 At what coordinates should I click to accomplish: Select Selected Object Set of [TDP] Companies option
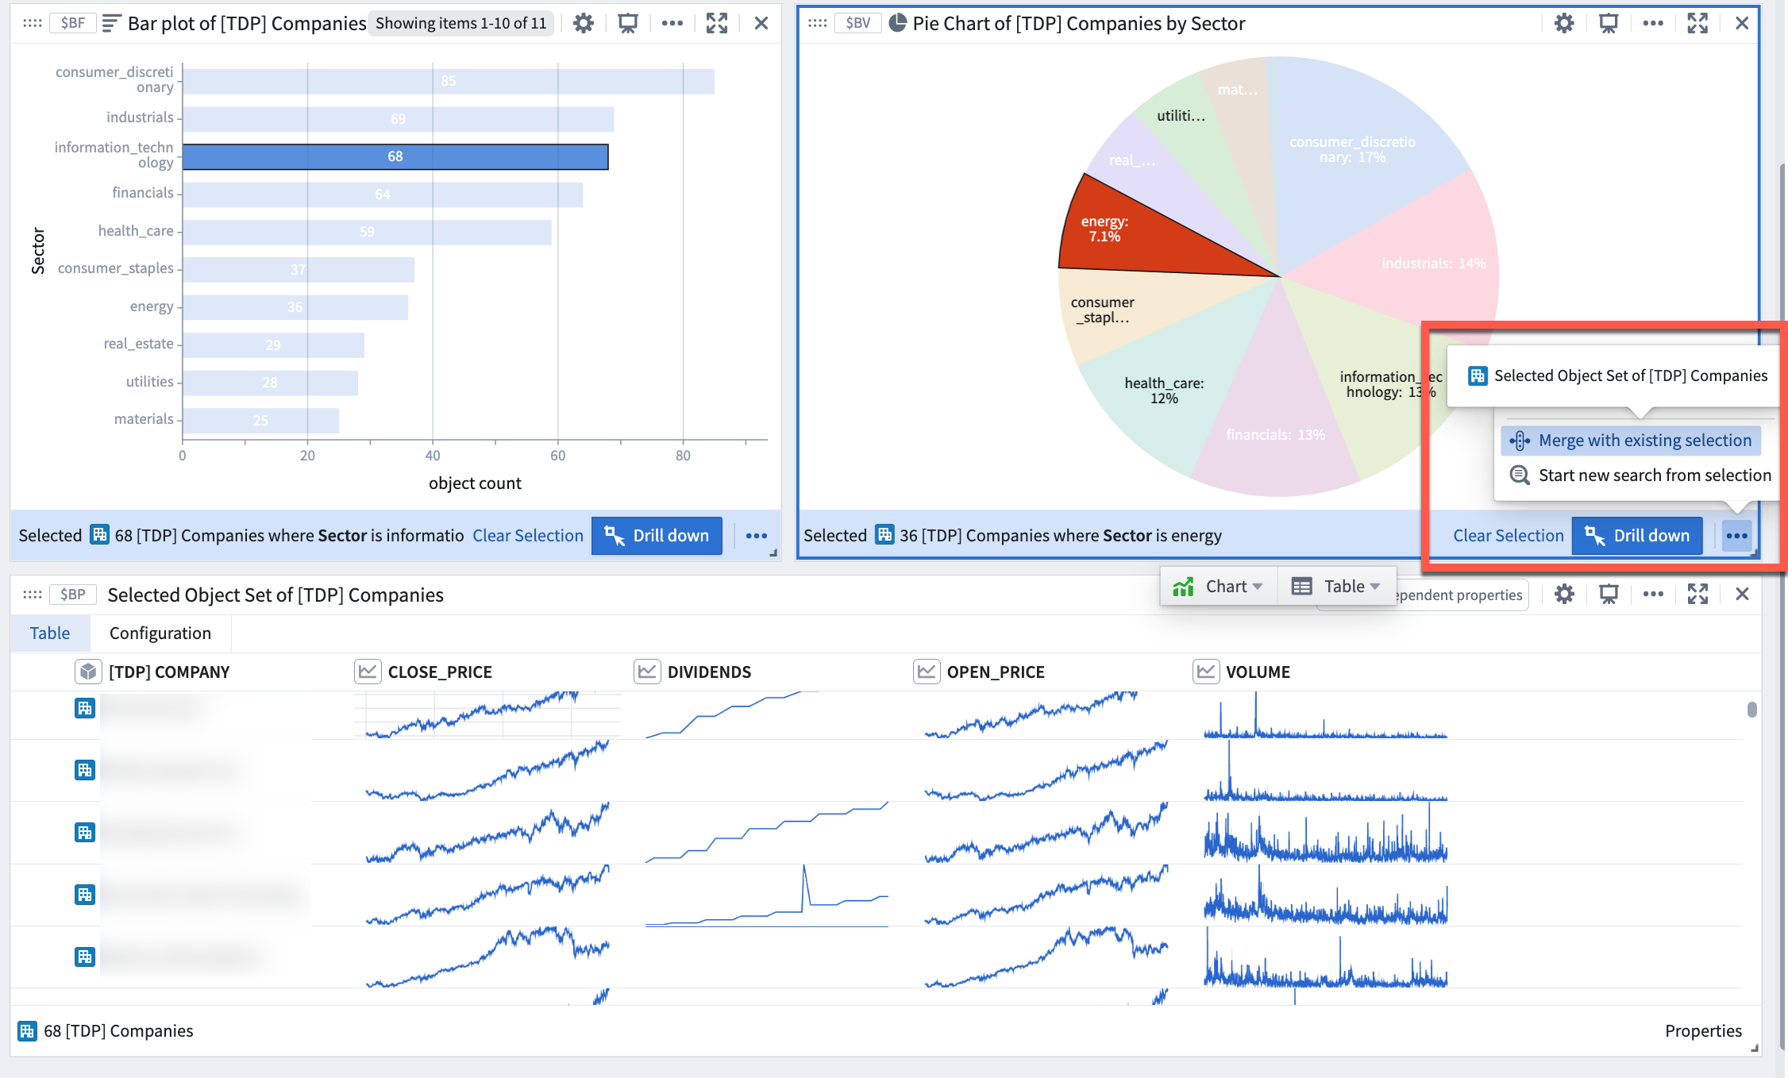click(x=1618, y=376)
